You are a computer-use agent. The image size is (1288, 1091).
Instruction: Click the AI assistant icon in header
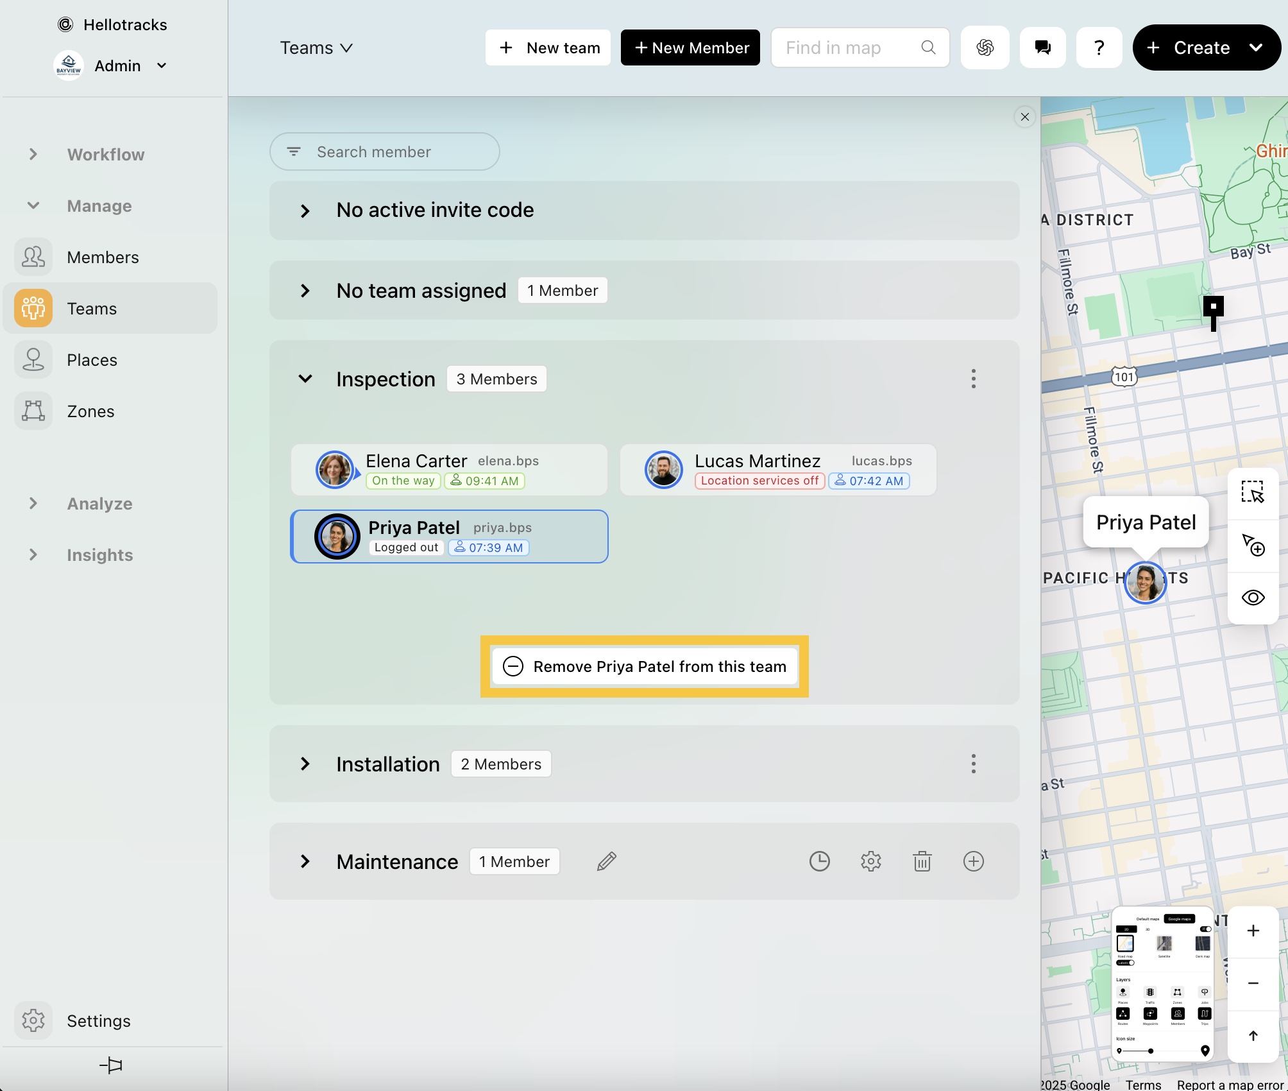985,47
